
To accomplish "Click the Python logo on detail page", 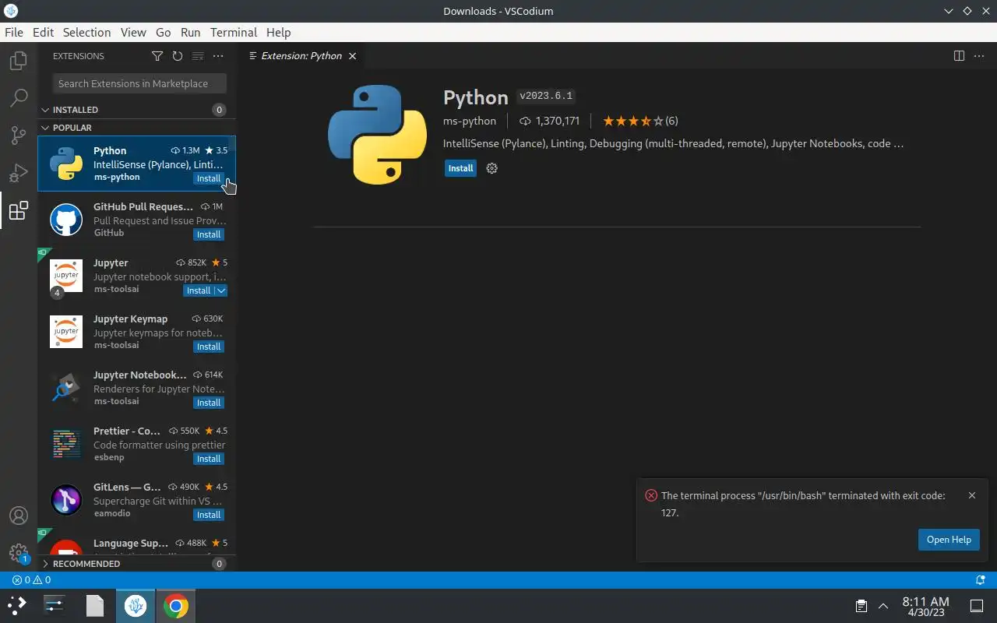I will 377,134.
